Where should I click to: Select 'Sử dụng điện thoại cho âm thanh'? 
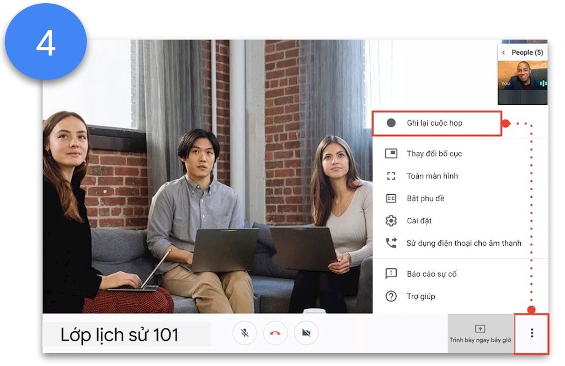coord(463,243)
